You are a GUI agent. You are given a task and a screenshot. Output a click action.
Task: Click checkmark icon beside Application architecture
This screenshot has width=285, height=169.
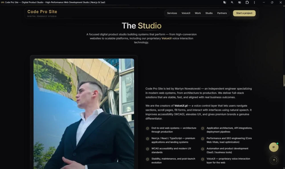(202, 128)
